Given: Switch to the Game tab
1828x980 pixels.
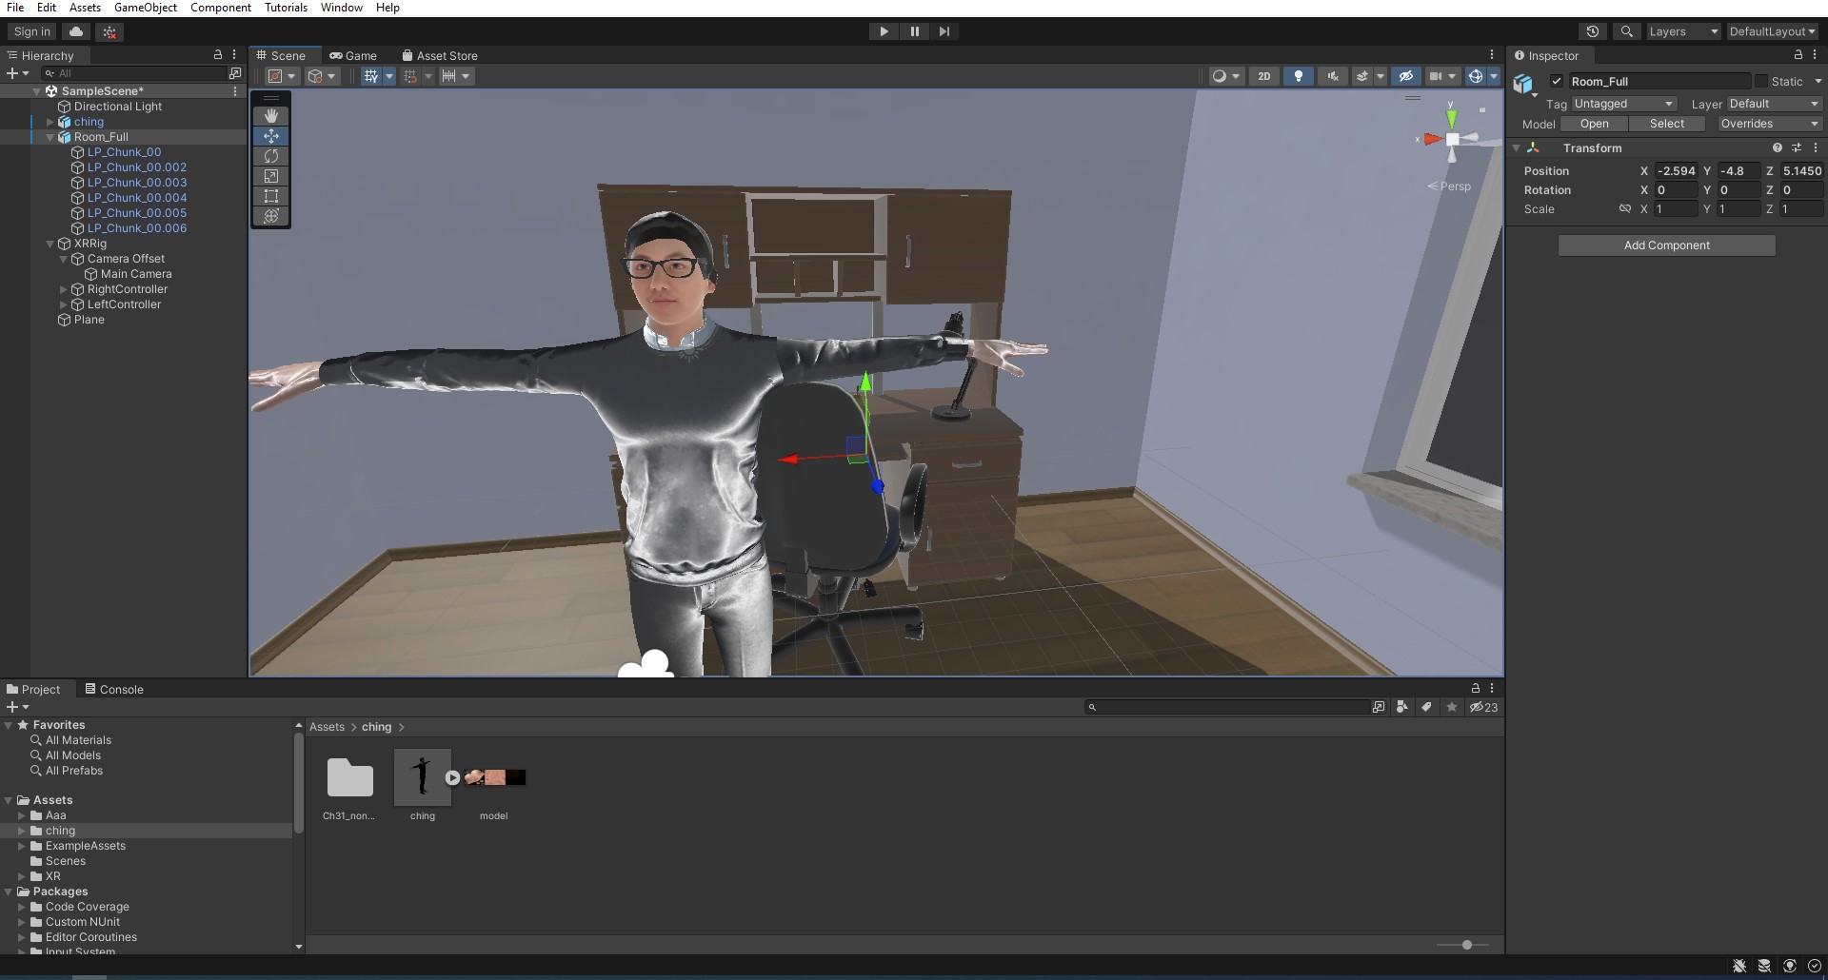Looking at the screenshot, I should 353,56.
